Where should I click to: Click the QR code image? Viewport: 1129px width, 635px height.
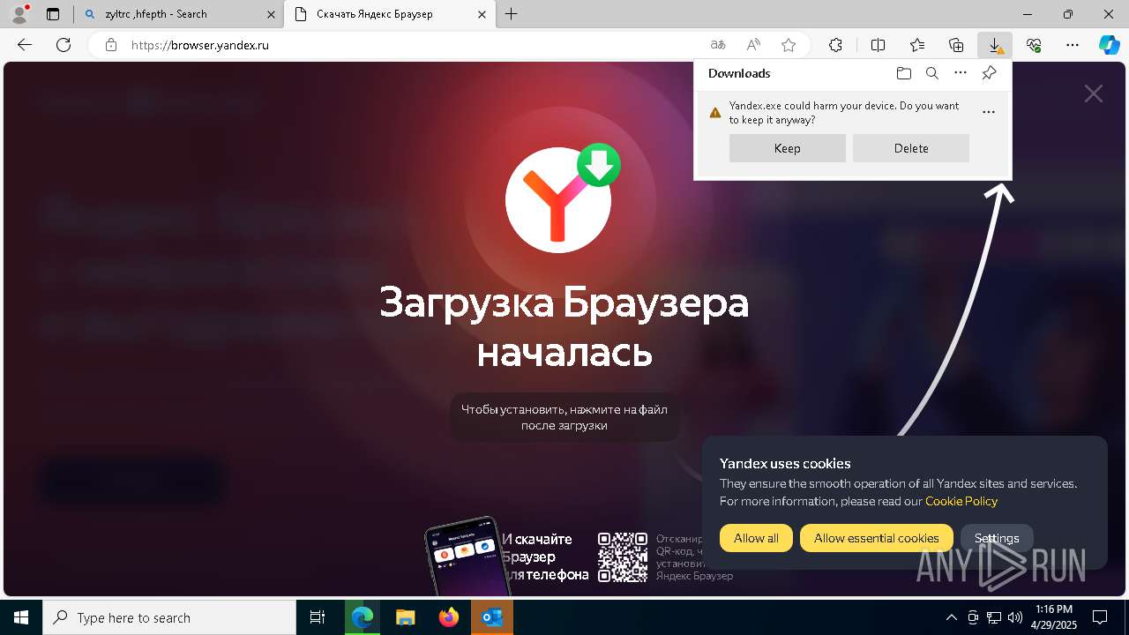tap(623, 557)
